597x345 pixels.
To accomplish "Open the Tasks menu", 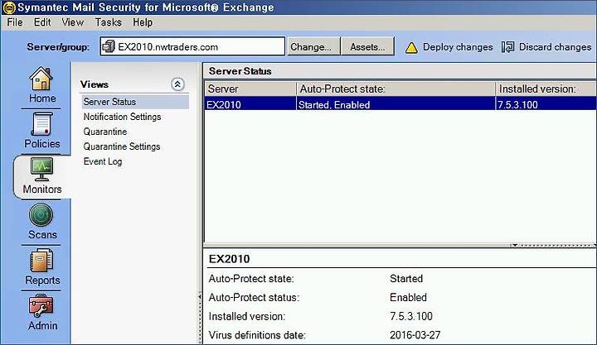I will coord(109,22).
